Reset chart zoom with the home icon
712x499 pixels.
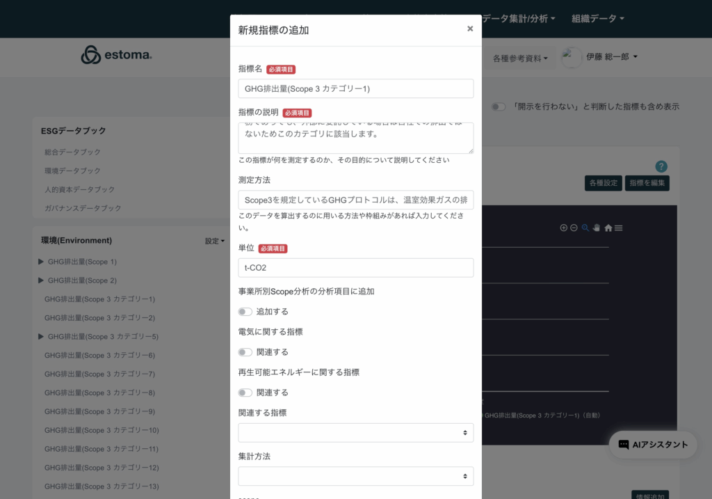(608, 228)
